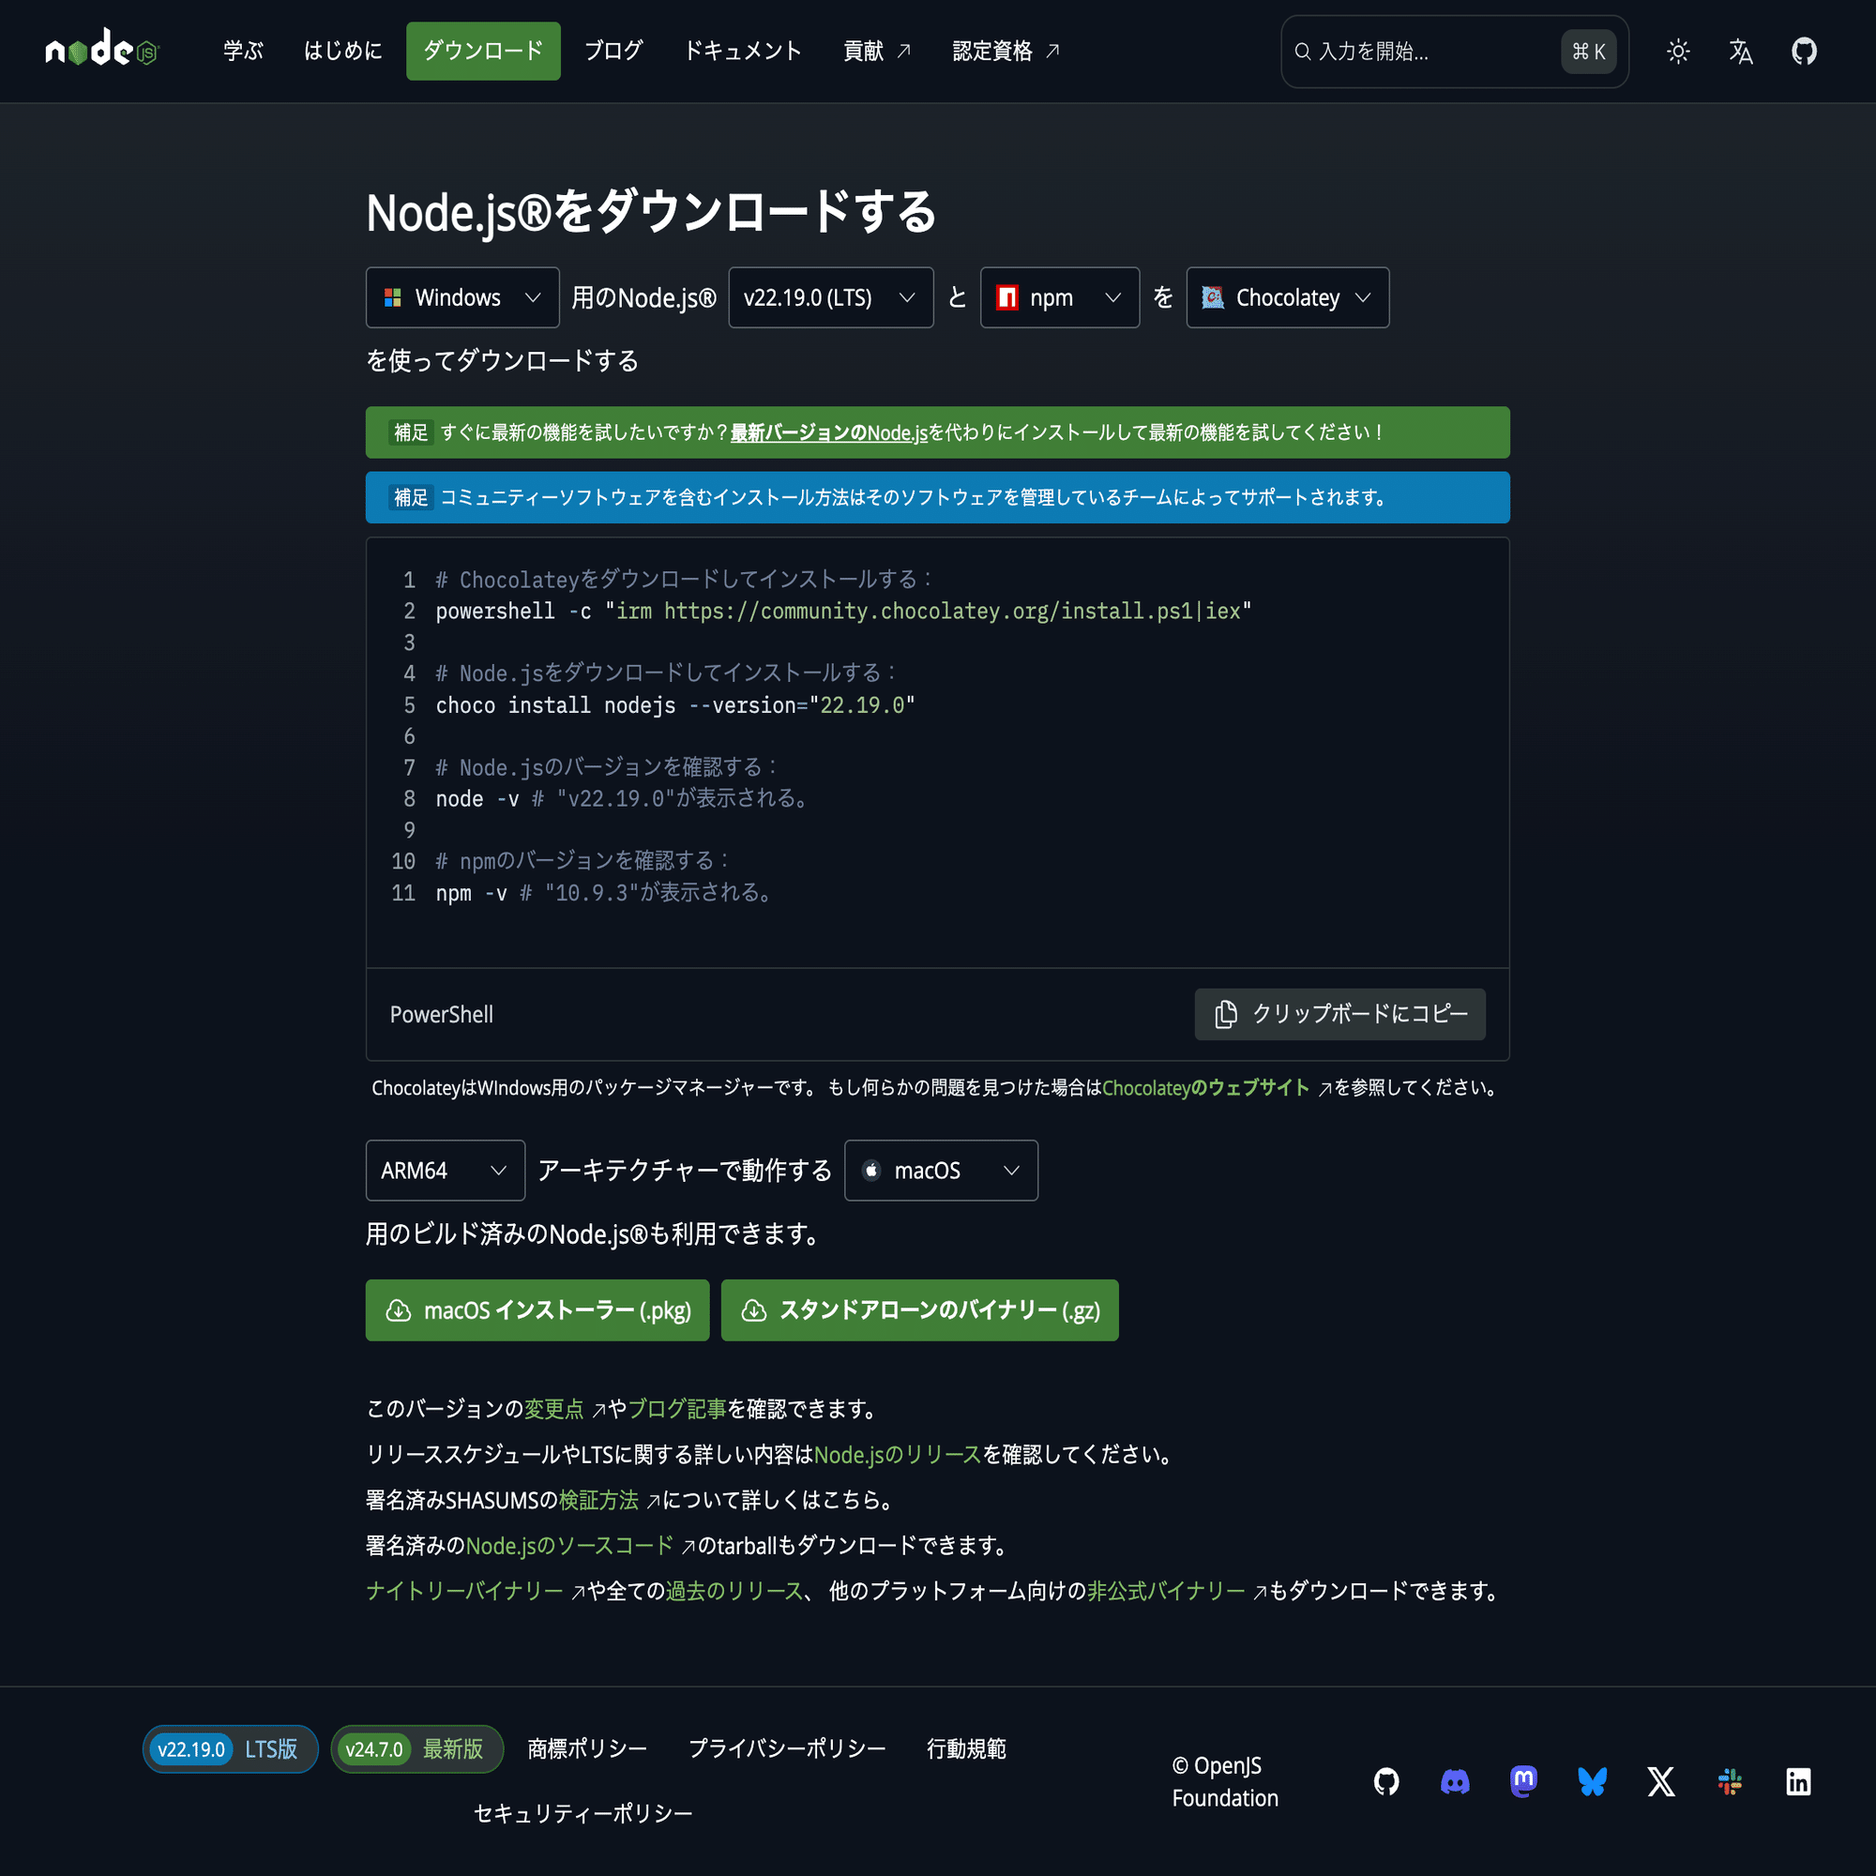Open the GitHub icon in the header

1803,51
